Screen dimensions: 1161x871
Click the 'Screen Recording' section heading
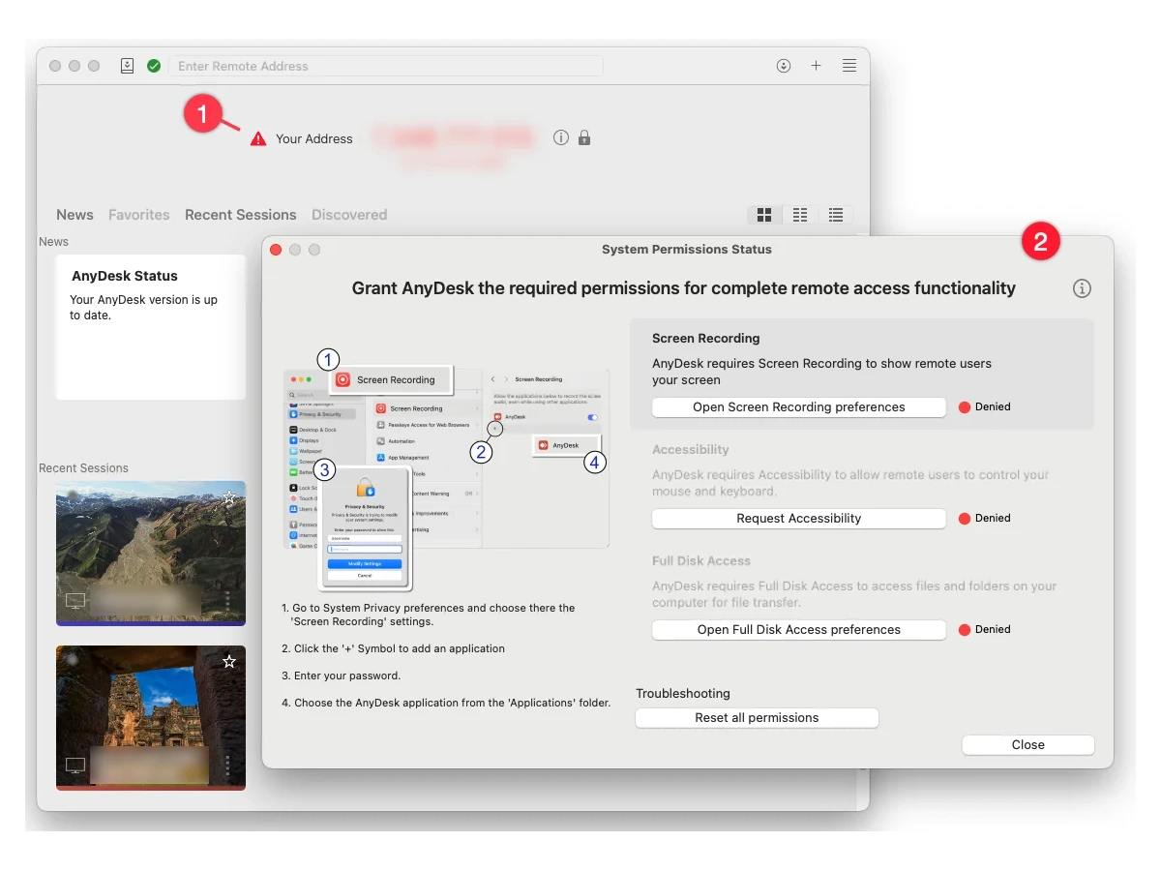(x=706, y=339)
